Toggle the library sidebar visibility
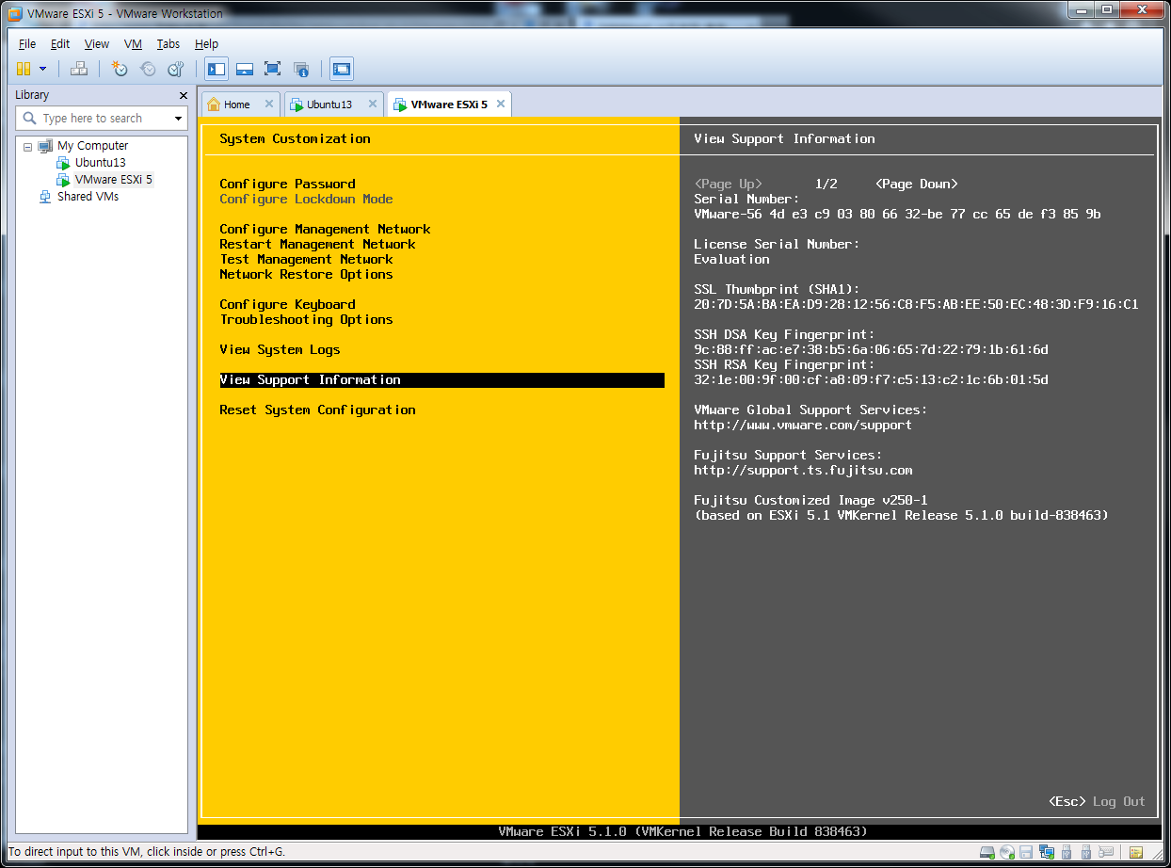 (x=217, y=69)
